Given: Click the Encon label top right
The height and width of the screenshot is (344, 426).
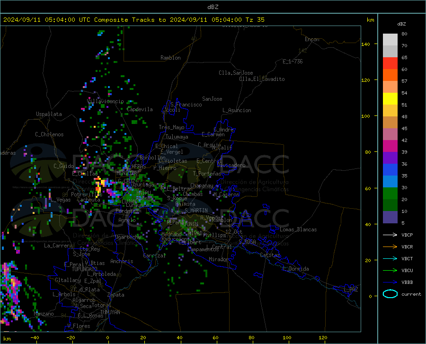Looking at the screenshot, I should (x=312, y=39).
